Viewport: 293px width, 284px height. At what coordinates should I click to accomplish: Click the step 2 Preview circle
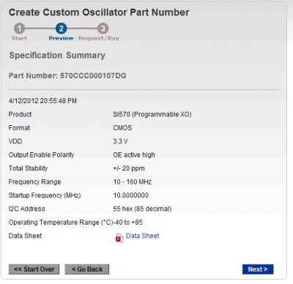coord(61,29)
